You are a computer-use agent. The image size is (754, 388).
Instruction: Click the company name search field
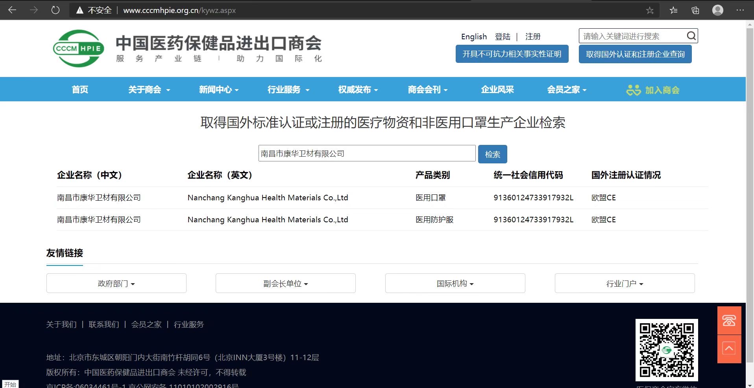(367, 154)
